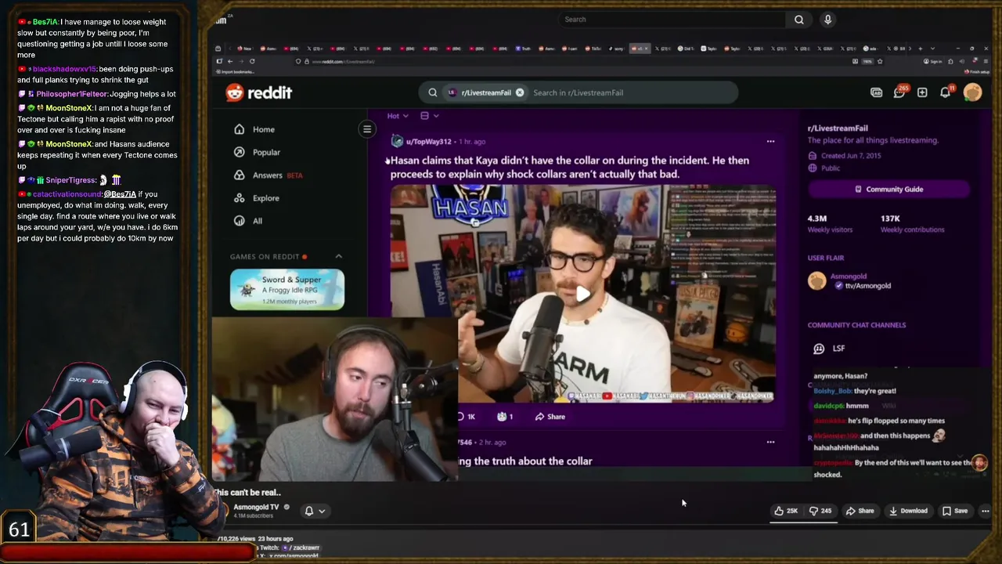Viewport: 1002px width, 564px height.
Task: Open the Hot sort dropdown
Action: click(x=398, y=116)
